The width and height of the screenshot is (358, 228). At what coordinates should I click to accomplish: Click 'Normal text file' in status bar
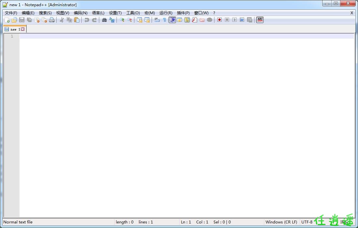point(18,222)
